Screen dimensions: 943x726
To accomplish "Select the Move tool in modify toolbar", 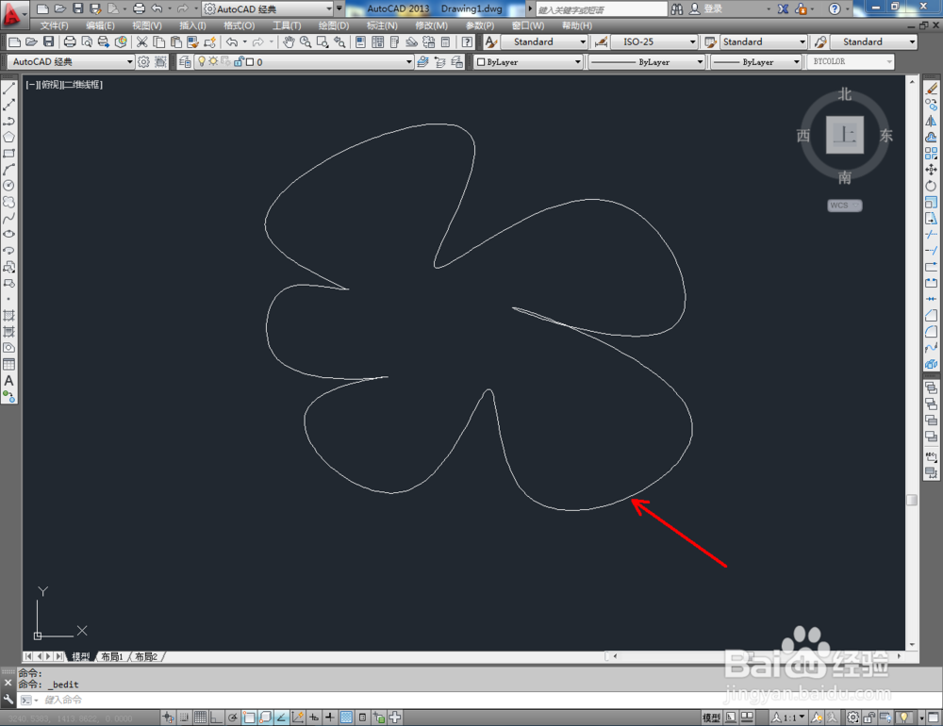I will pyautogui.click(x=931, y=170).
